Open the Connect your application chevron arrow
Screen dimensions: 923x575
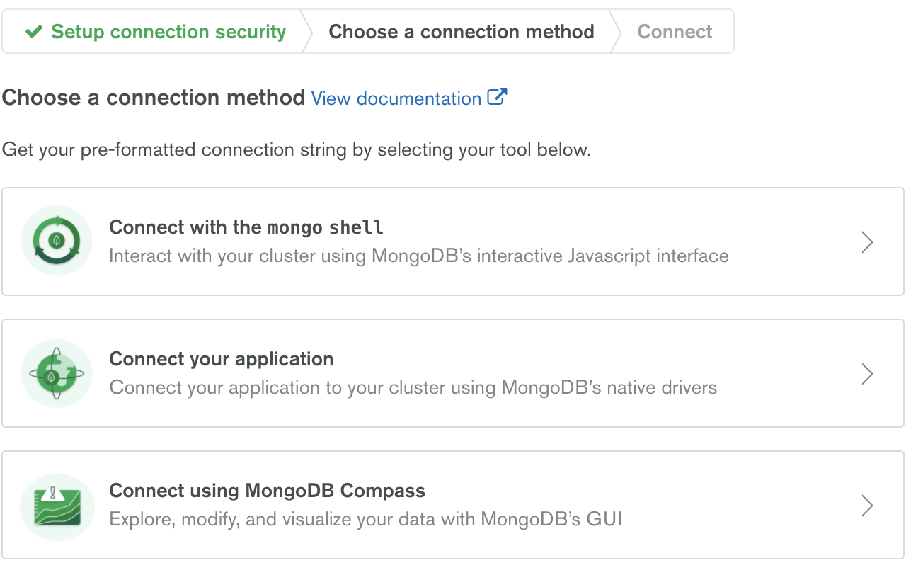click(867, 374)
